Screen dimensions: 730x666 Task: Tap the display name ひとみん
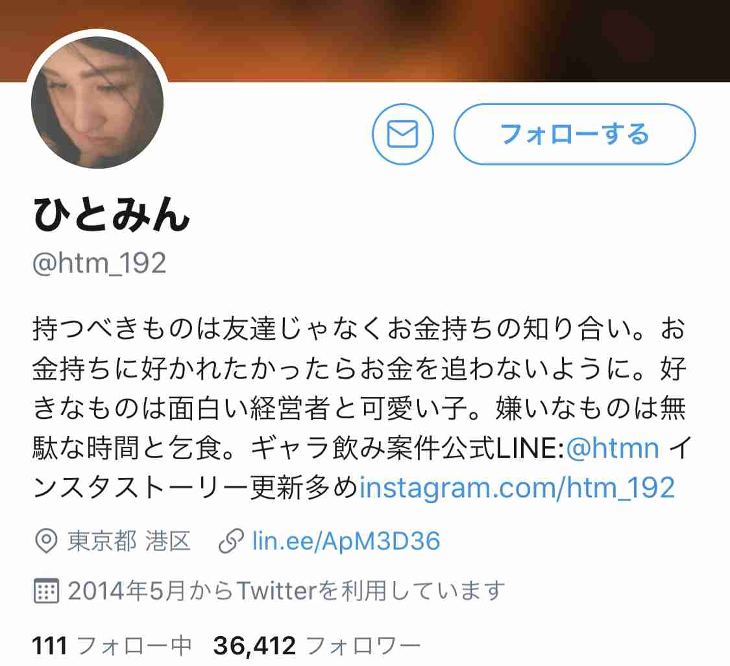pyautogui.click(x=111, y=214)
